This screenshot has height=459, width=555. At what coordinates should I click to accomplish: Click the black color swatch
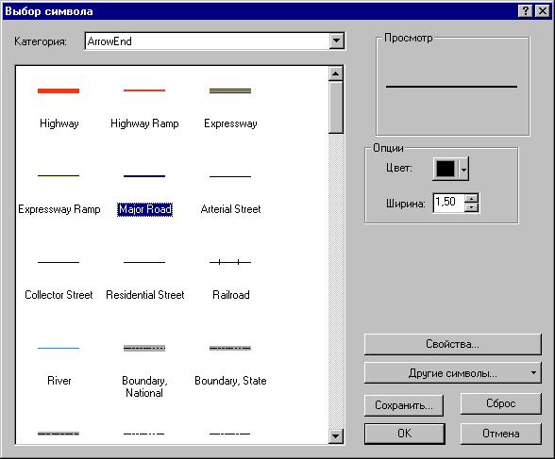point(446,169)
